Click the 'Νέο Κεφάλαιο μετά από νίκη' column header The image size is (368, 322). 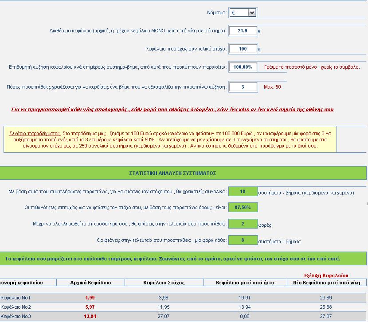tap(327, 283)
